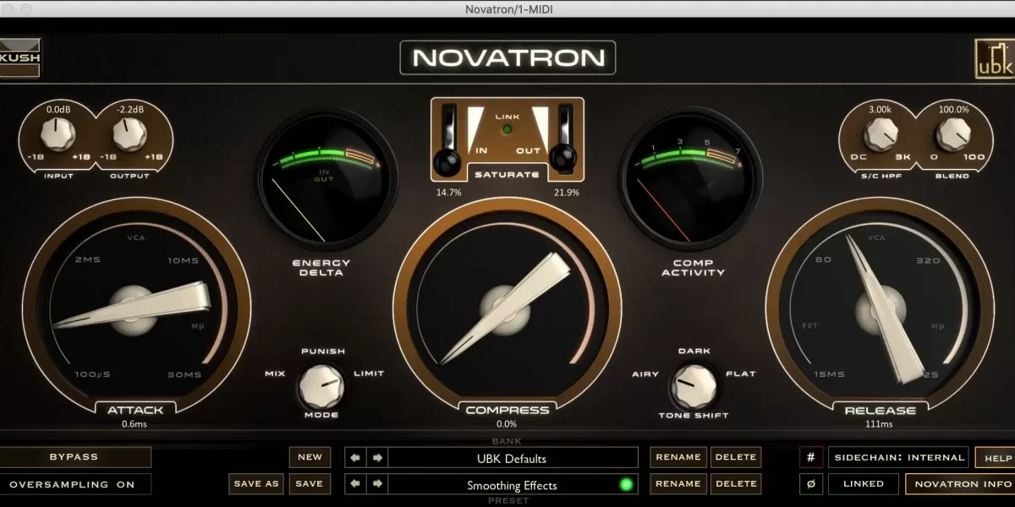Click the saturate in value 14.7%

(x=448, y=193)
